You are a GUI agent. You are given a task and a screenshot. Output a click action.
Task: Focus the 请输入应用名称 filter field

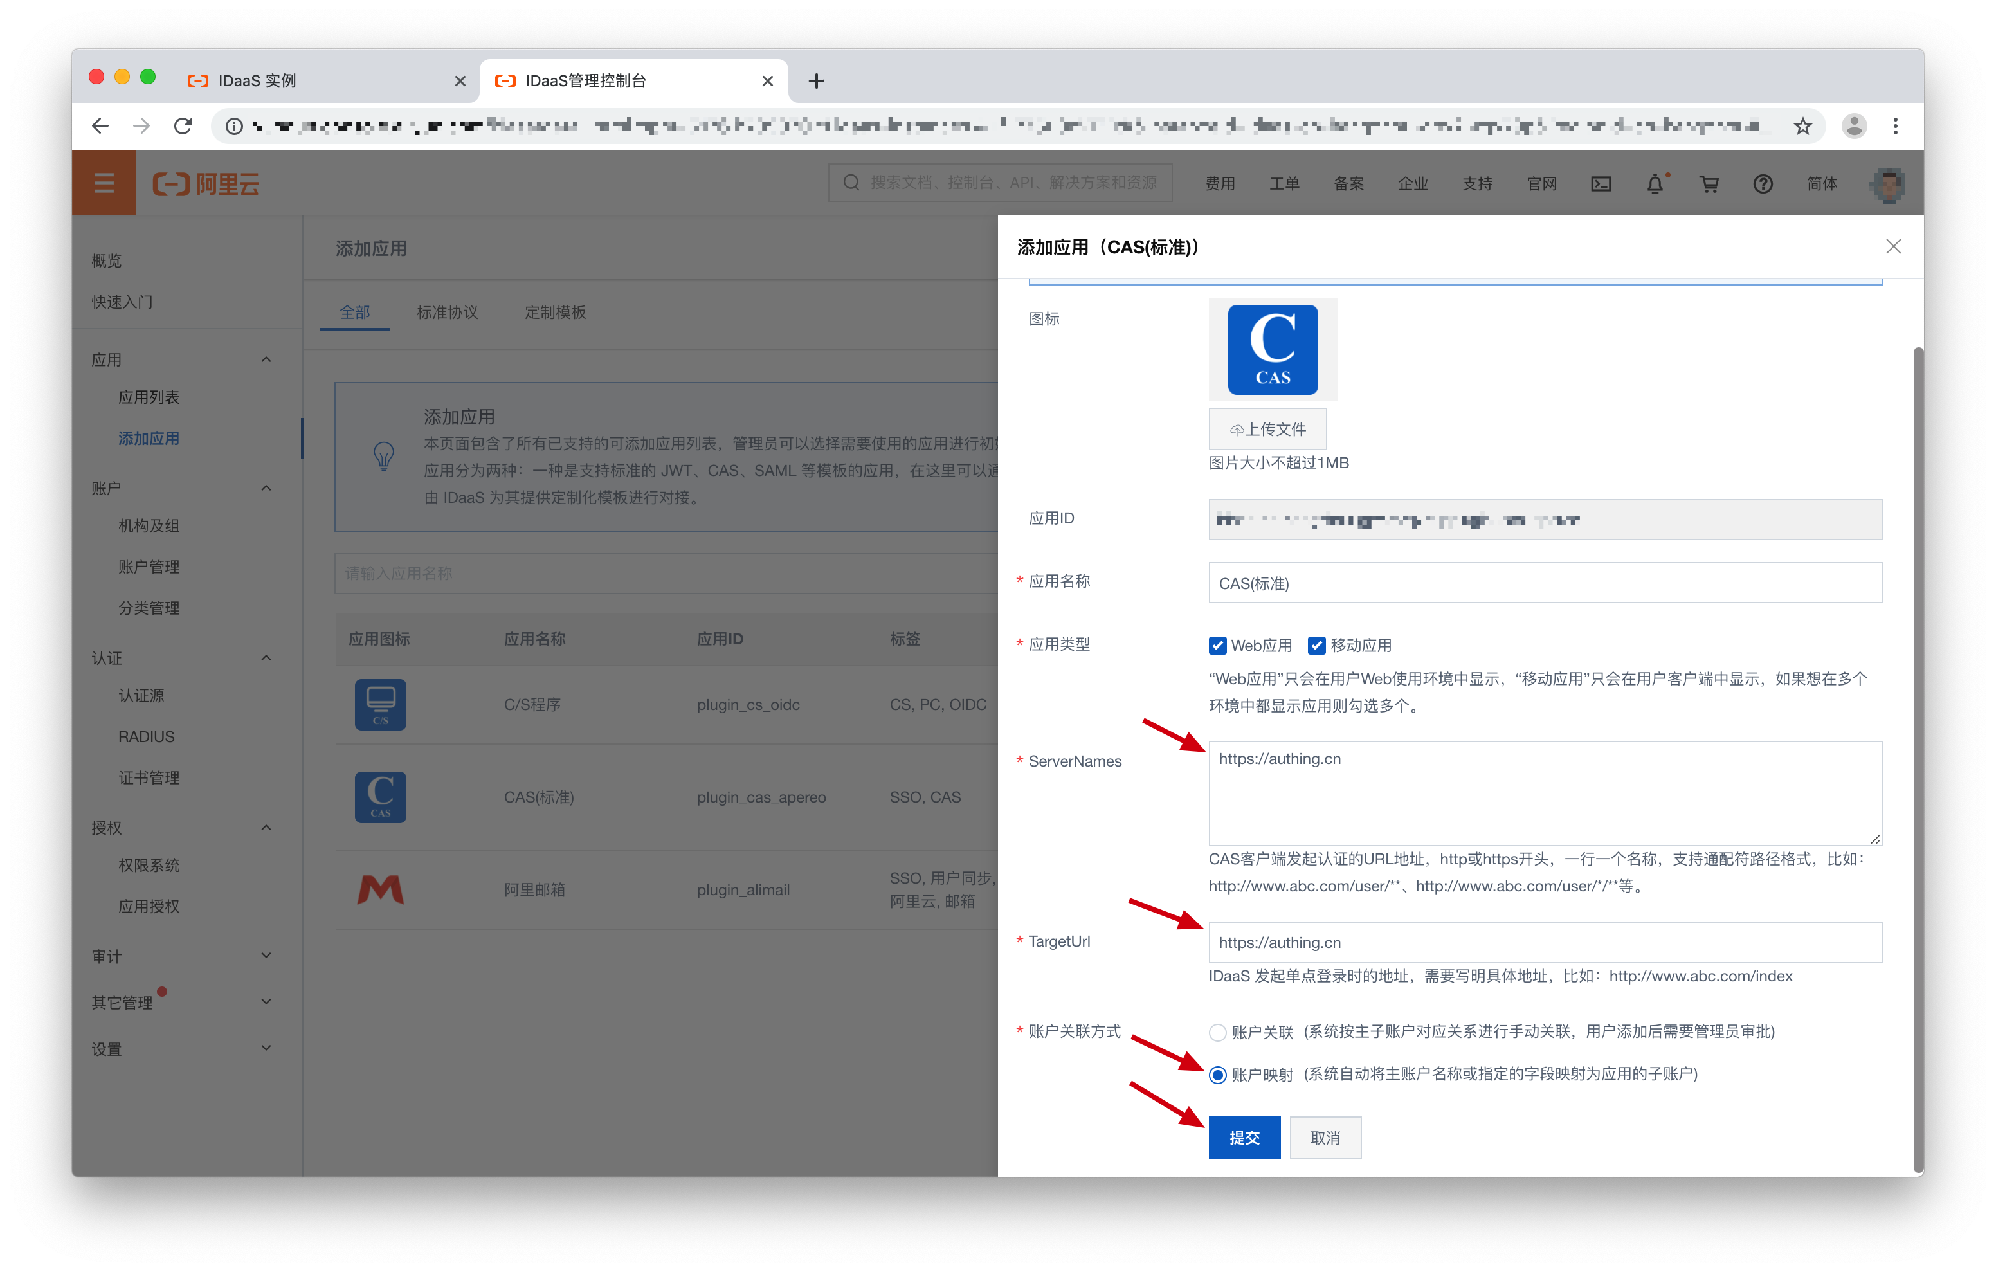point(666,573)
